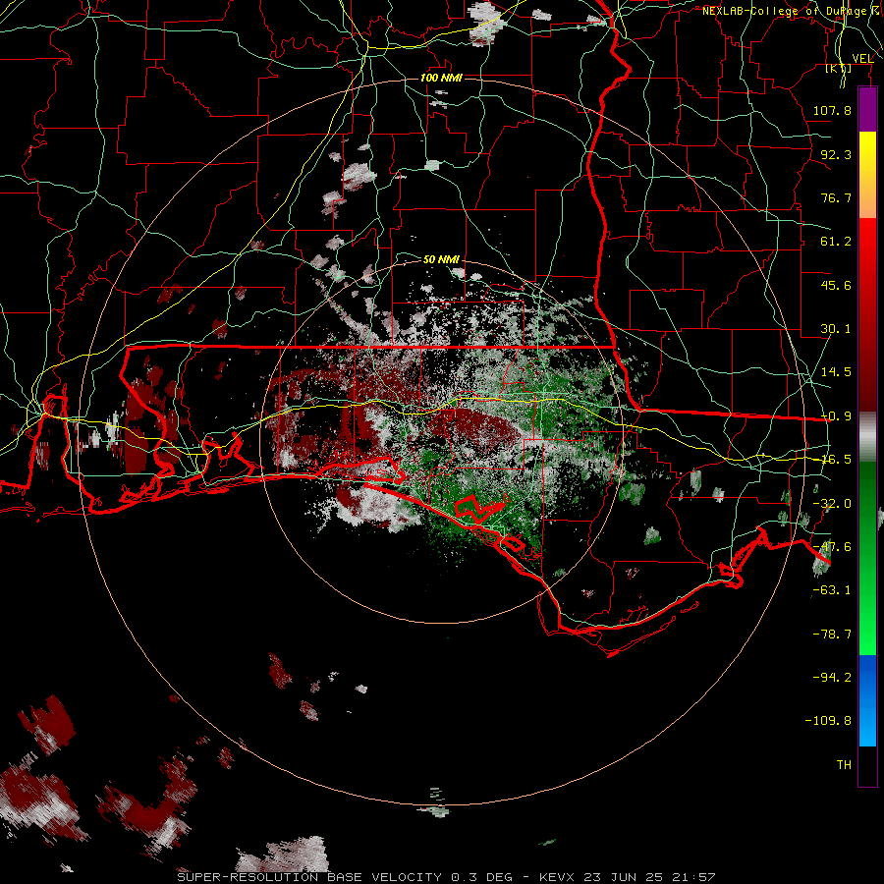Click the 107.8 velocity scale value
Image resolution: width=884 pixels, height=884 pixels.
pyautogui.click(x=832, y=110)
